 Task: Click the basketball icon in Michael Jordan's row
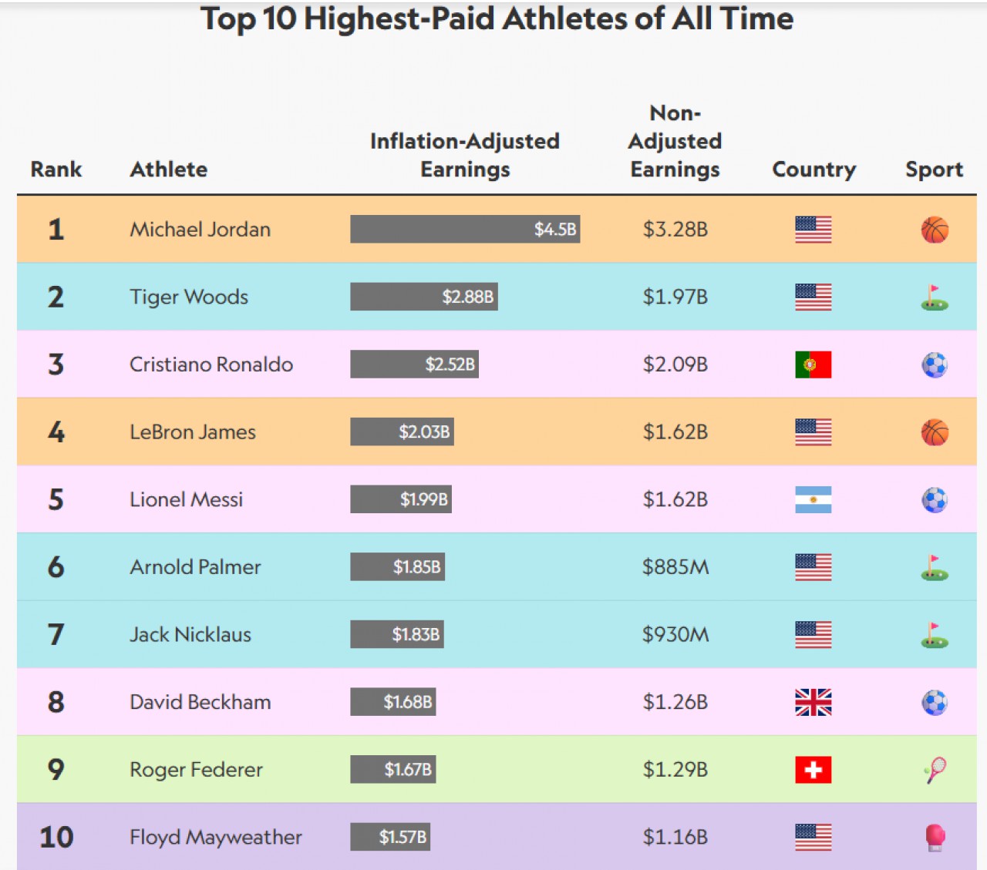tap(935, 230)
